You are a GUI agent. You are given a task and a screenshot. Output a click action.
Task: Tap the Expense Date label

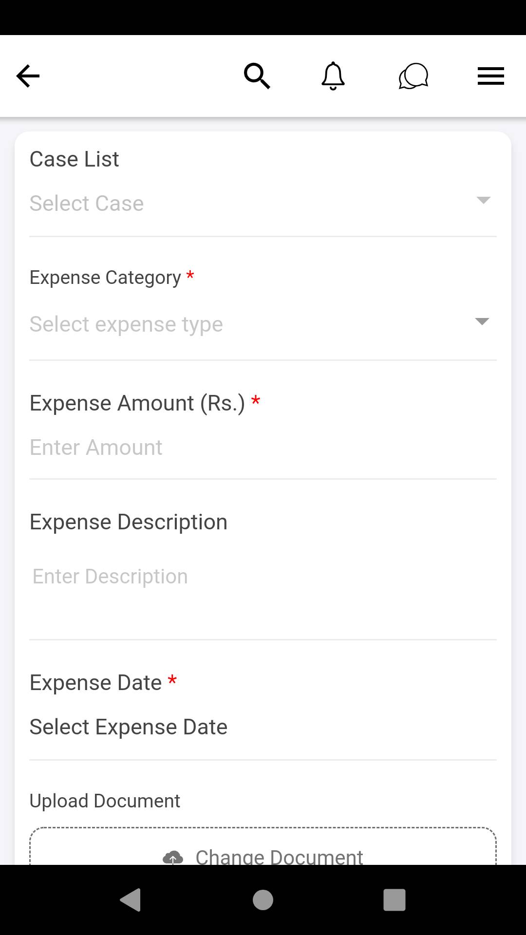(95, 683)
